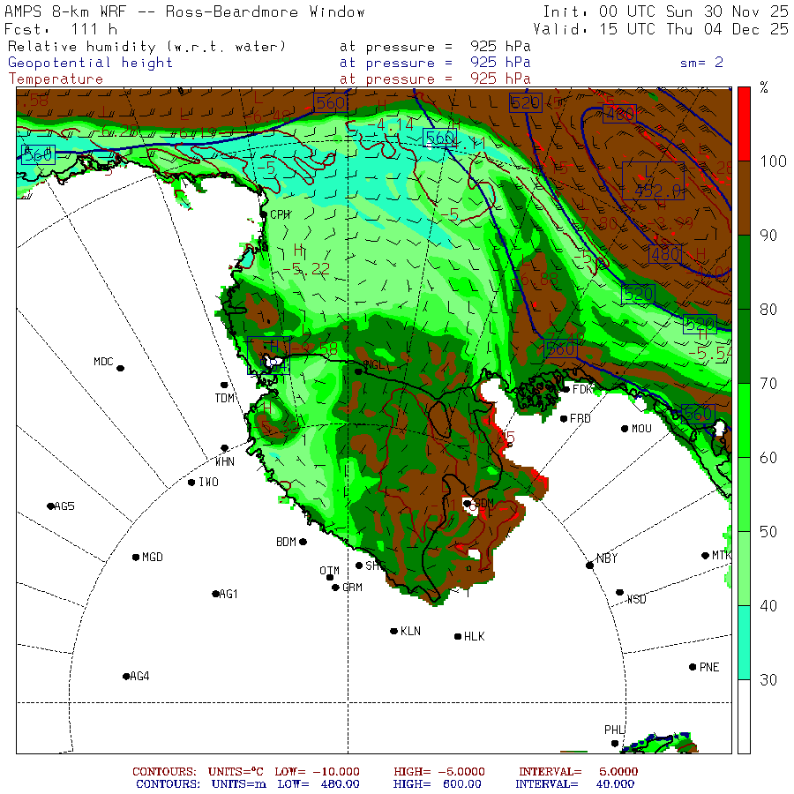This screenshot has width=794, height=794.
Task: Click the OTM station label
Action: pyautogui.click(x=330, y=571)
